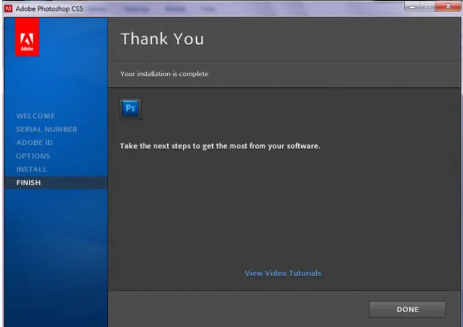Select the WELCOME step in sidebar
Image resolution: width=463 pixels, height=327 pixels.
[35, 116]
